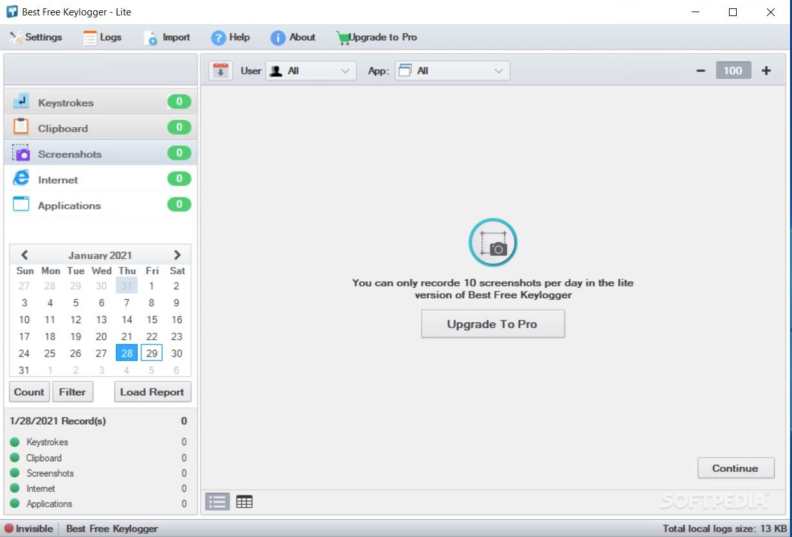The width and height of the screenshot is (792, 537).
Task: Click Screenshots row in records summary
Action: [98, 473]
